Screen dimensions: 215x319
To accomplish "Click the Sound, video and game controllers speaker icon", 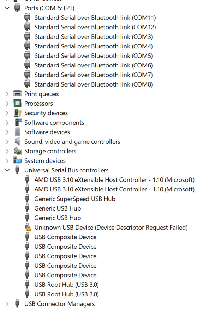I will point(17,142).
